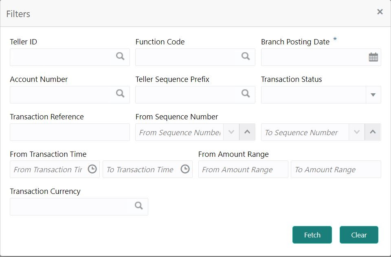Image resolution: width=391 pixels, height=257 pixels.
Task: Open the Branch Posting Date calendar
Action: (x=373, y=57)
